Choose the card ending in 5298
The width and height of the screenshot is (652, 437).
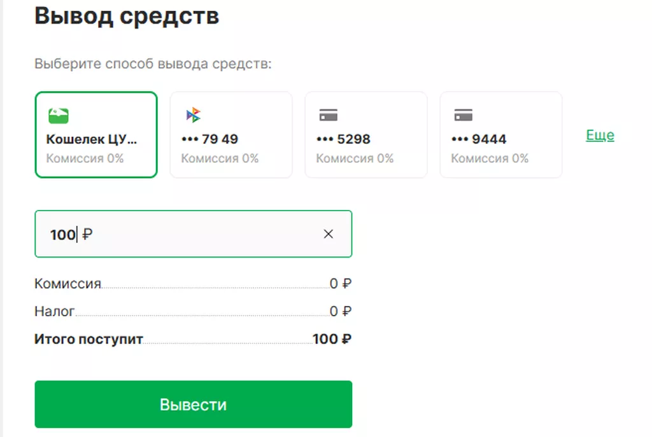click(x=366, y=135)
